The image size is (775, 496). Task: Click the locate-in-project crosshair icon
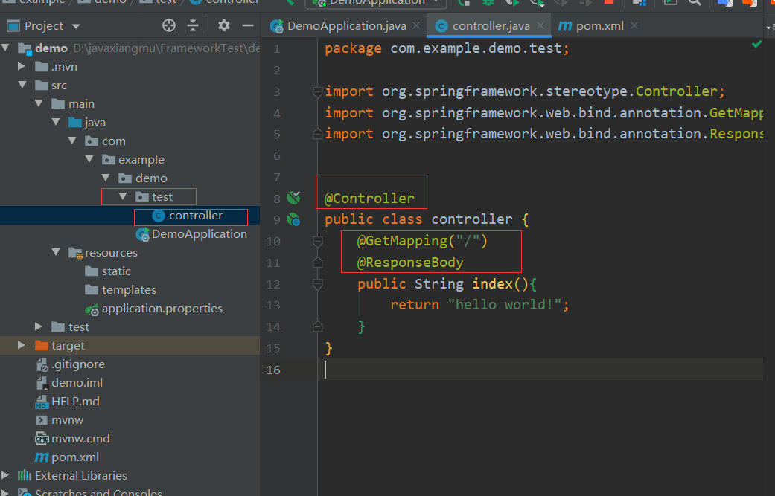pos(169,26)
